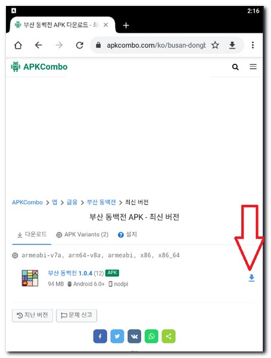Screen dimensions: 271x358
Task: Share on Facebook
Action: click(x=100, y=336)
